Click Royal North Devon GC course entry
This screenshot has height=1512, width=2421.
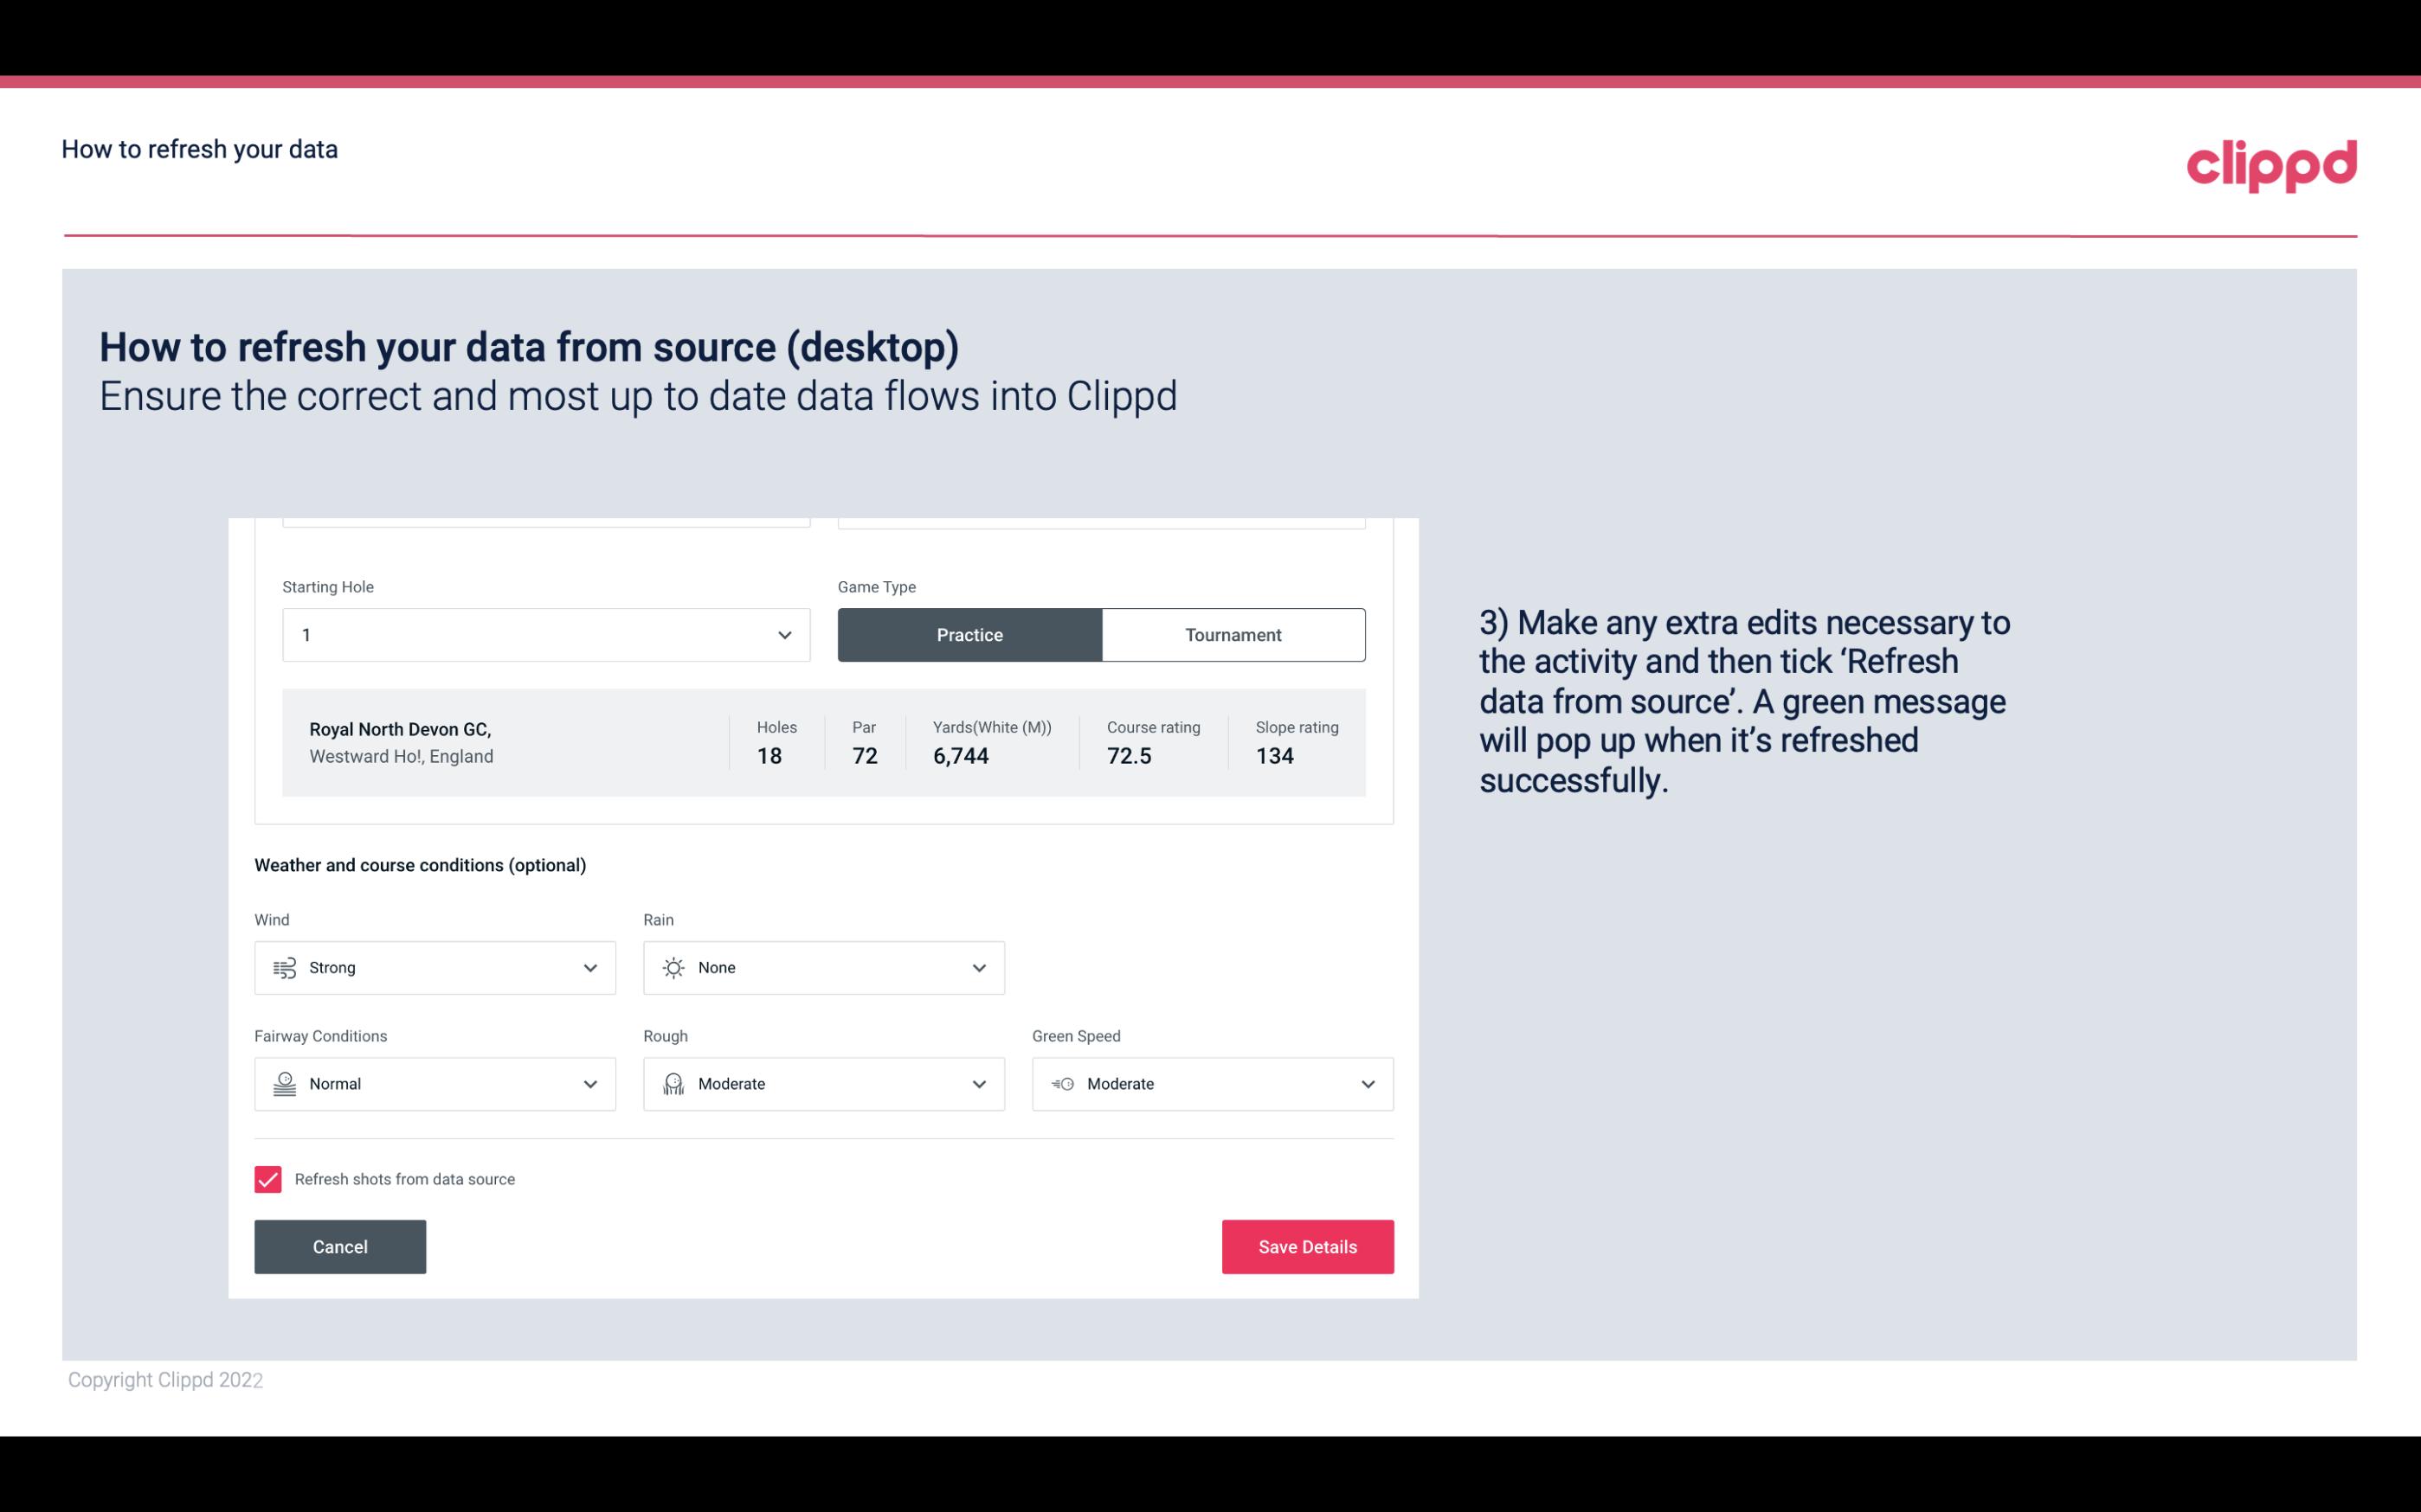tap(822, 742)
